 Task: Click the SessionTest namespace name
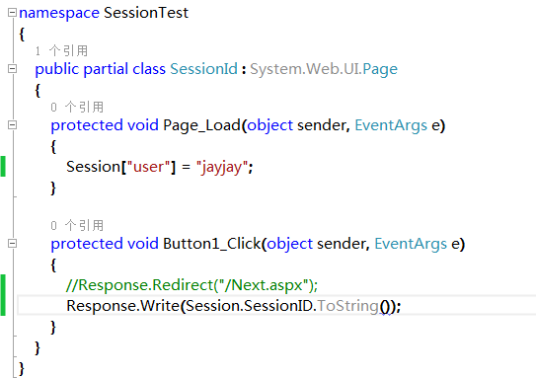(146, 13)
